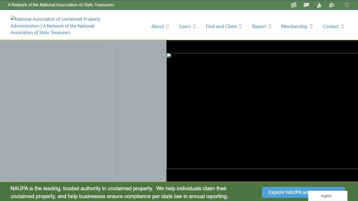This screenshot has width=358, height=201.
Task: Open the English language selector
Action: pyautogui.click(x=326, y=196)
